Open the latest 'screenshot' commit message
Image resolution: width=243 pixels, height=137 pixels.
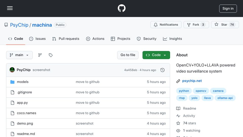[41, 70]
